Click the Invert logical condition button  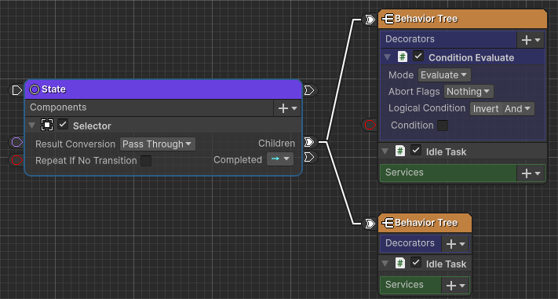tap(486, 108)
